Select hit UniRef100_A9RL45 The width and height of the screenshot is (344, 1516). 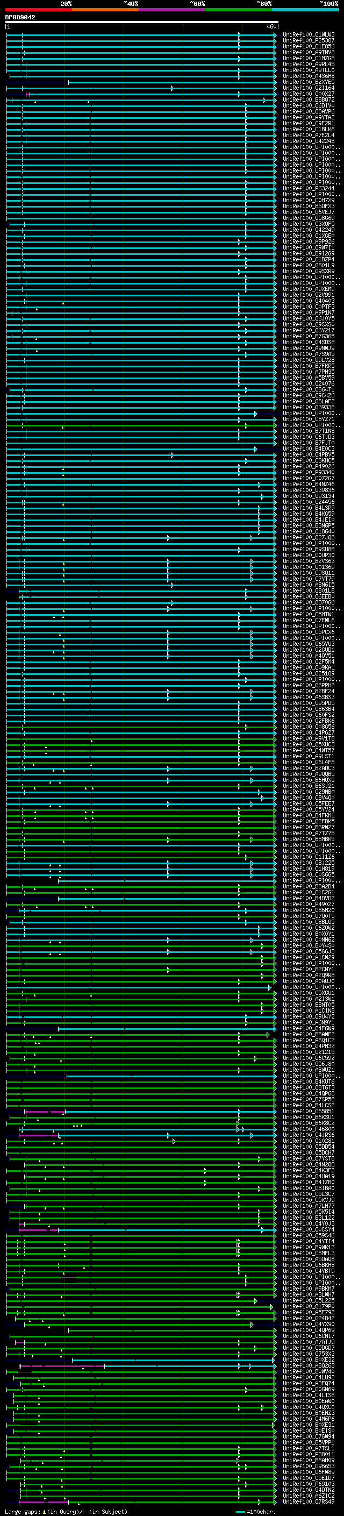click(309, 64)
